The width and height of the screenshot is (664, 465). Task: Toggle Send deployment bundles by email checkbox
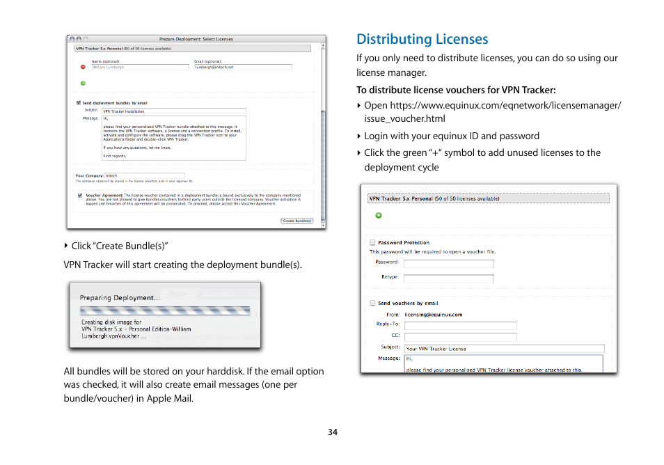[79, 103]
